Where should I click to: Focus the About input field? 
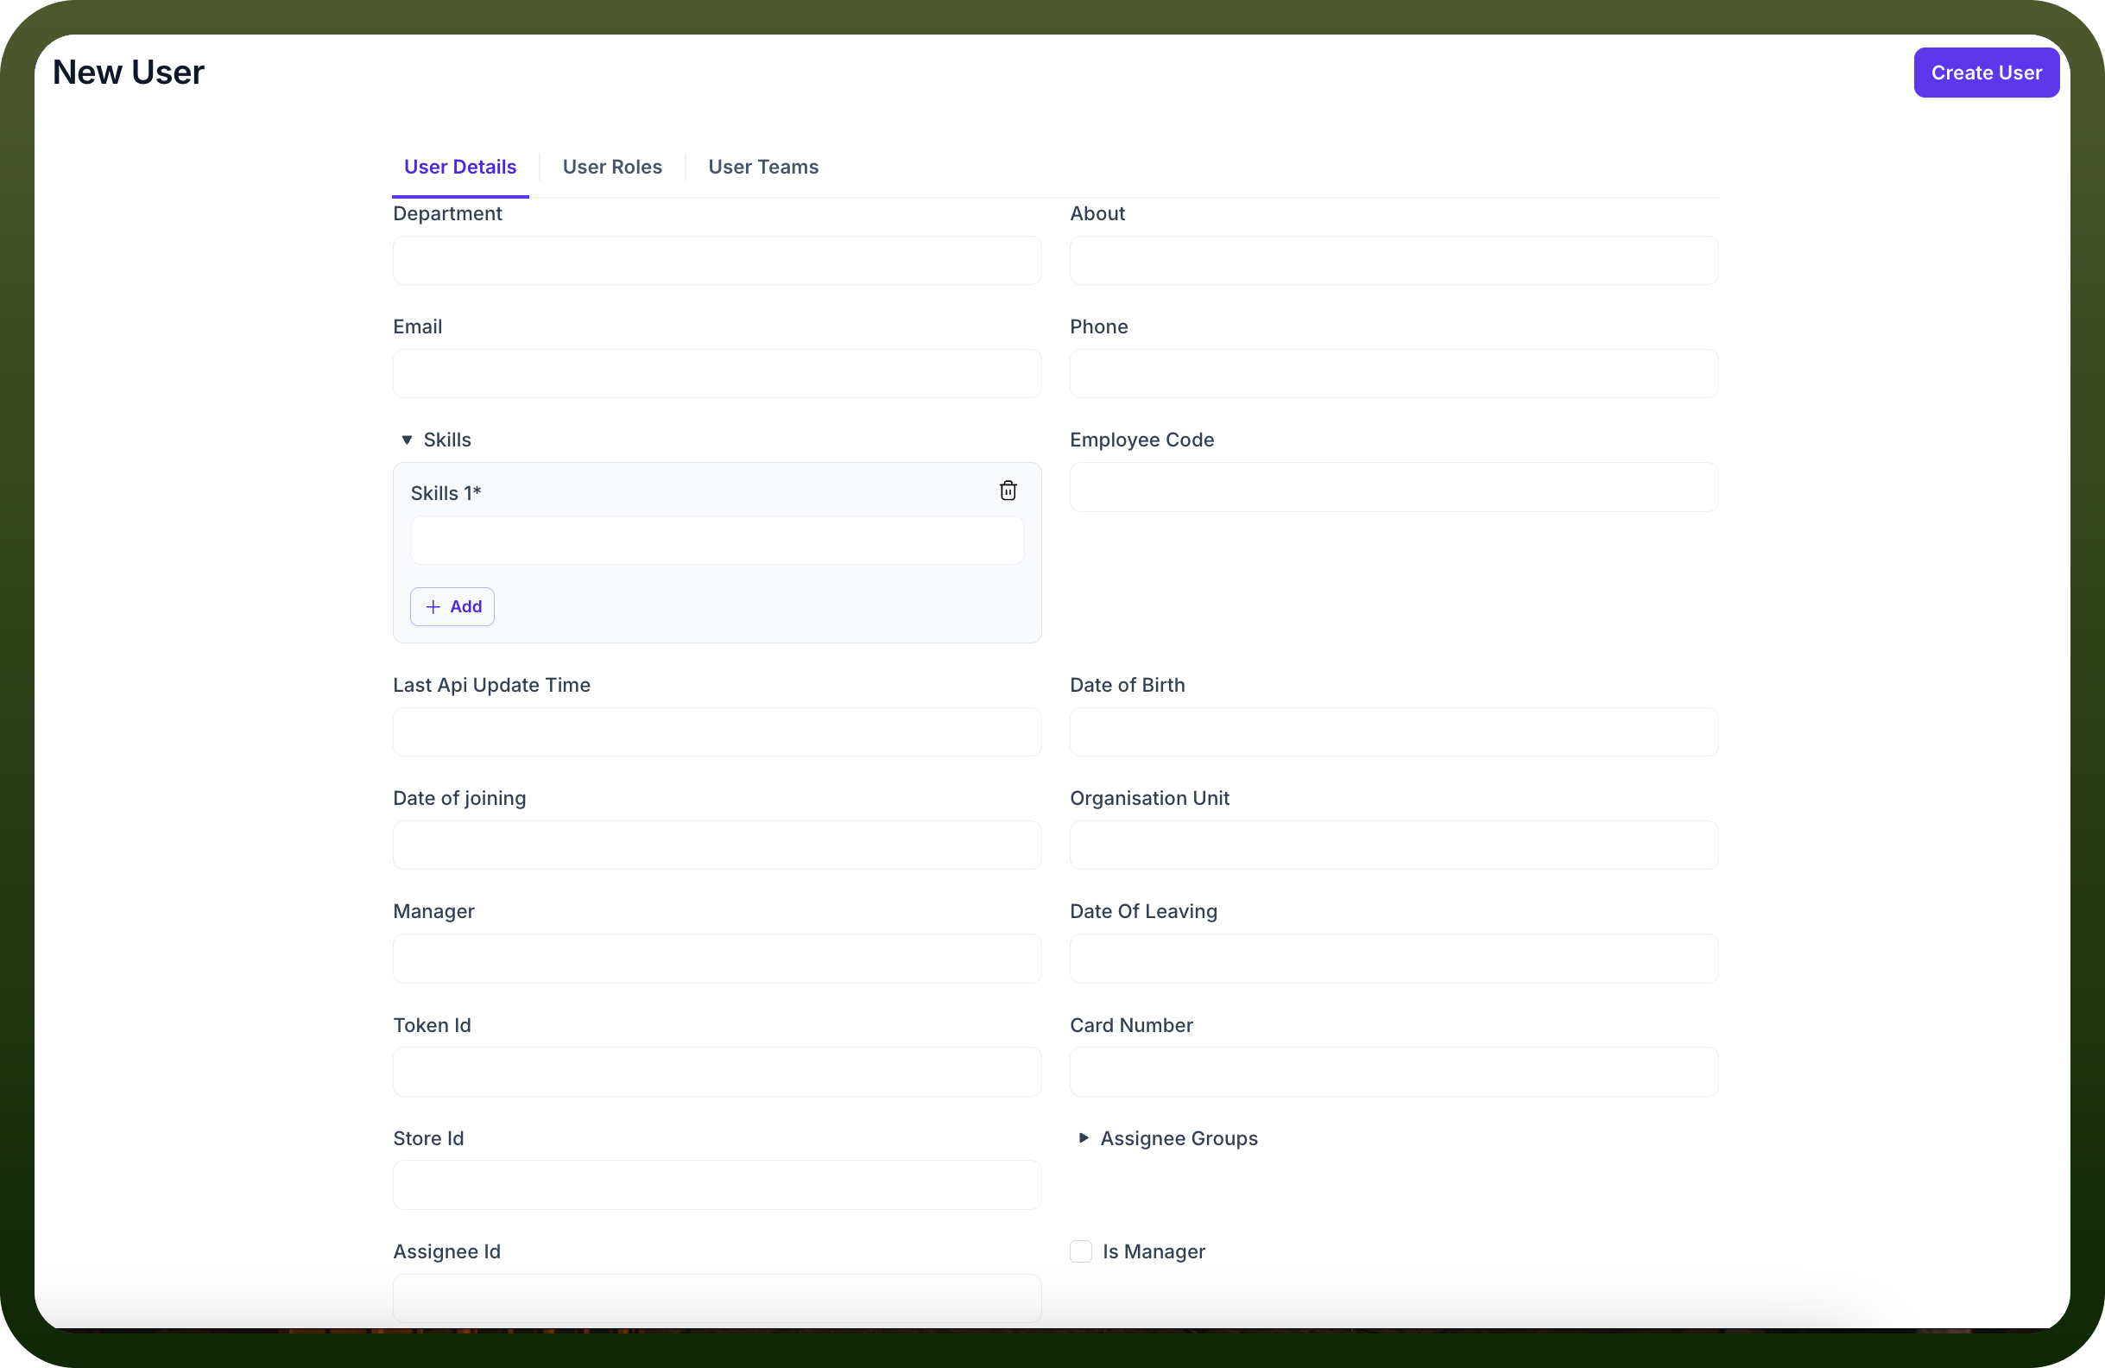(1394, 260)
